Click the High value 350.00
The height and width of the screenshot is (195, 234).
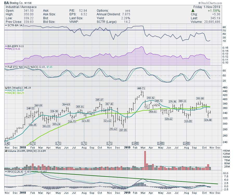[29, 14]
